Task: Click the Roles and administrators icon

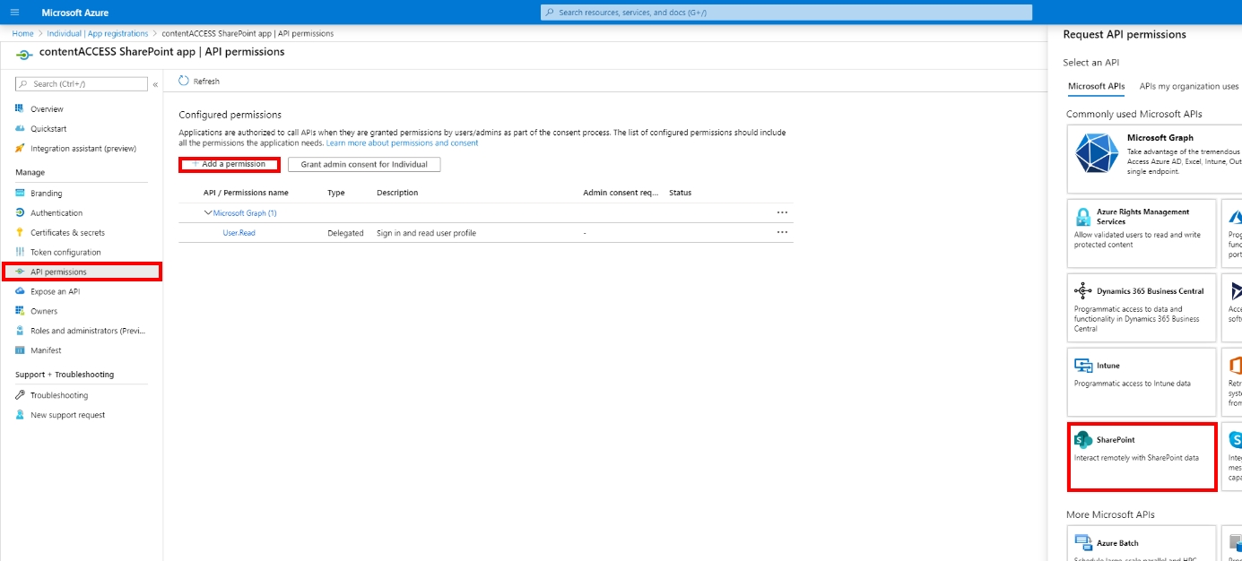Action: pos(20,331)
